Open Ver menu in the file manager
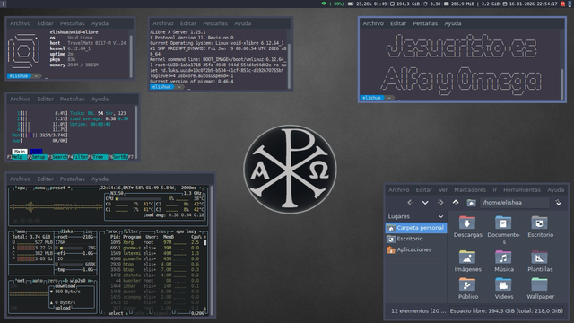Image resolution: width=574 pixels, height=323 pixels. click(x=443, y=189)
